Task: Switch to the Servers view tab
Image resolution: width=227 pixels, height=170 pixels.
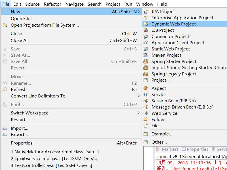Action: click(219, 149)
